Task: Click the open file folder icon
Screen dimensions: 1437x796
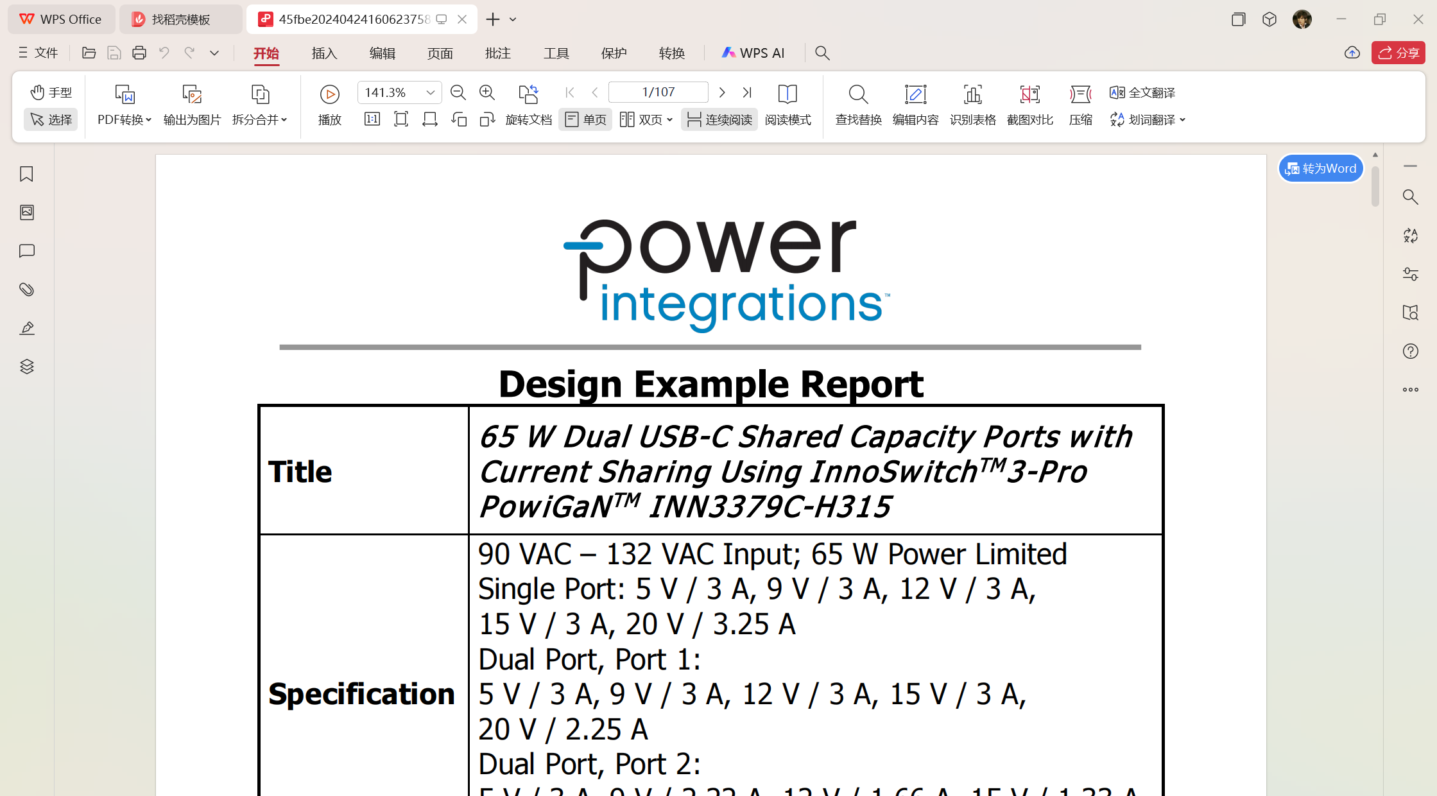Action: [89, 53]
